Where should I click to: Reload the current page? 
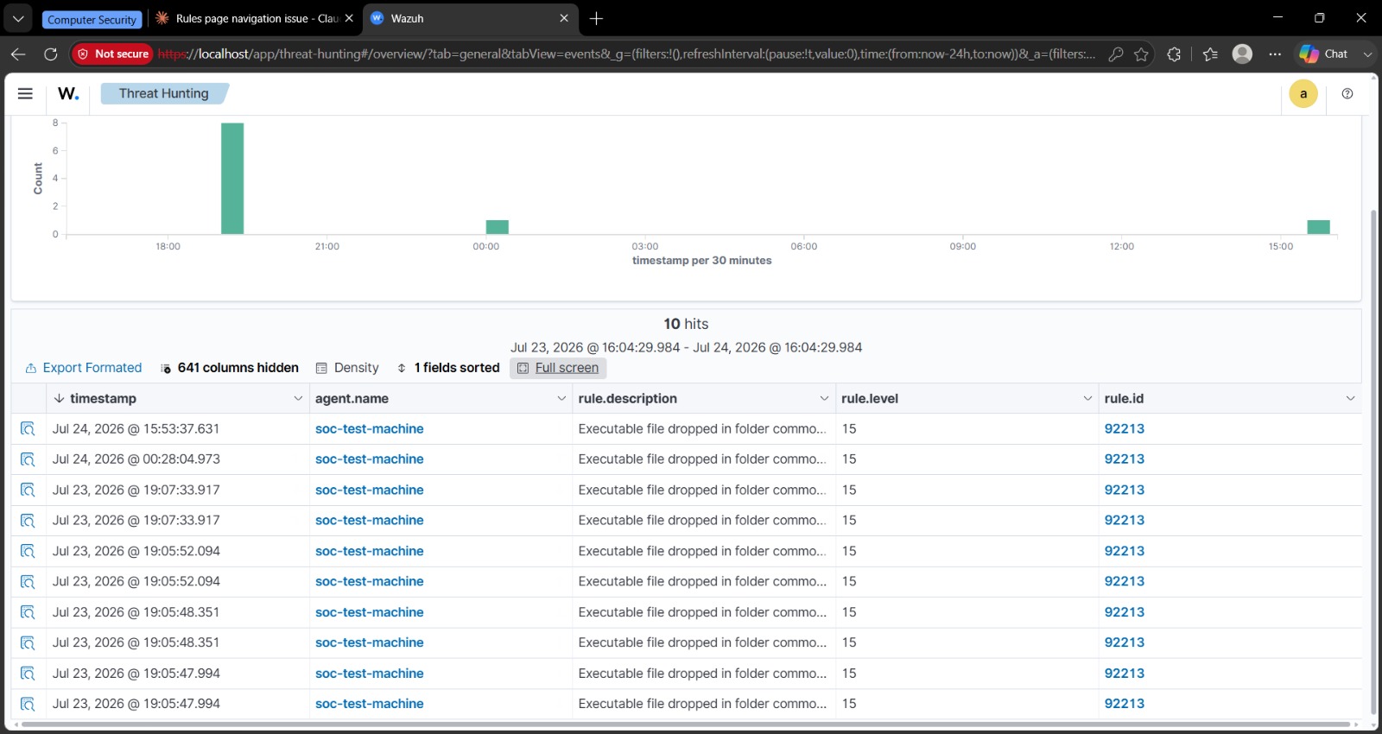(51, 54)
